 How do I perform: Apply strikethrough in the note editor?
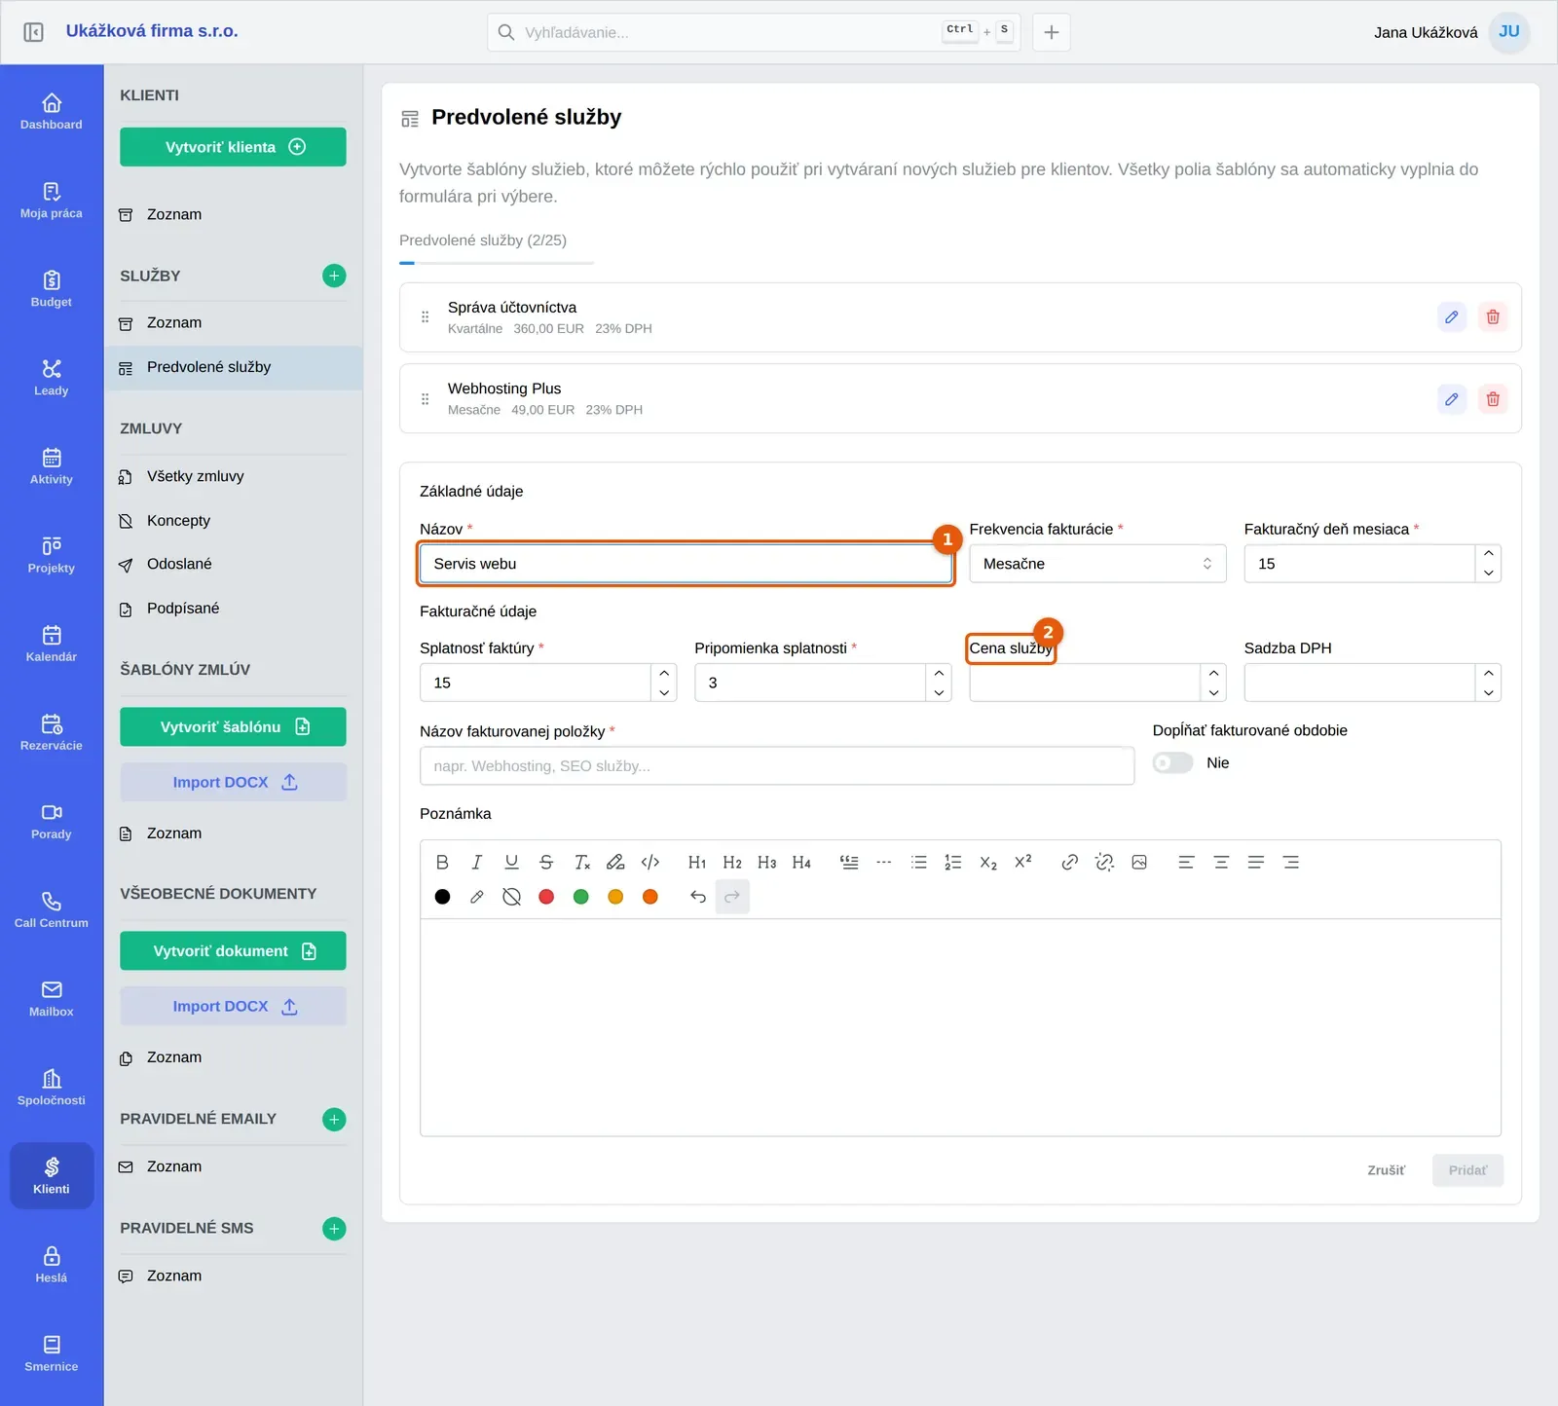[x=546, y=862]
